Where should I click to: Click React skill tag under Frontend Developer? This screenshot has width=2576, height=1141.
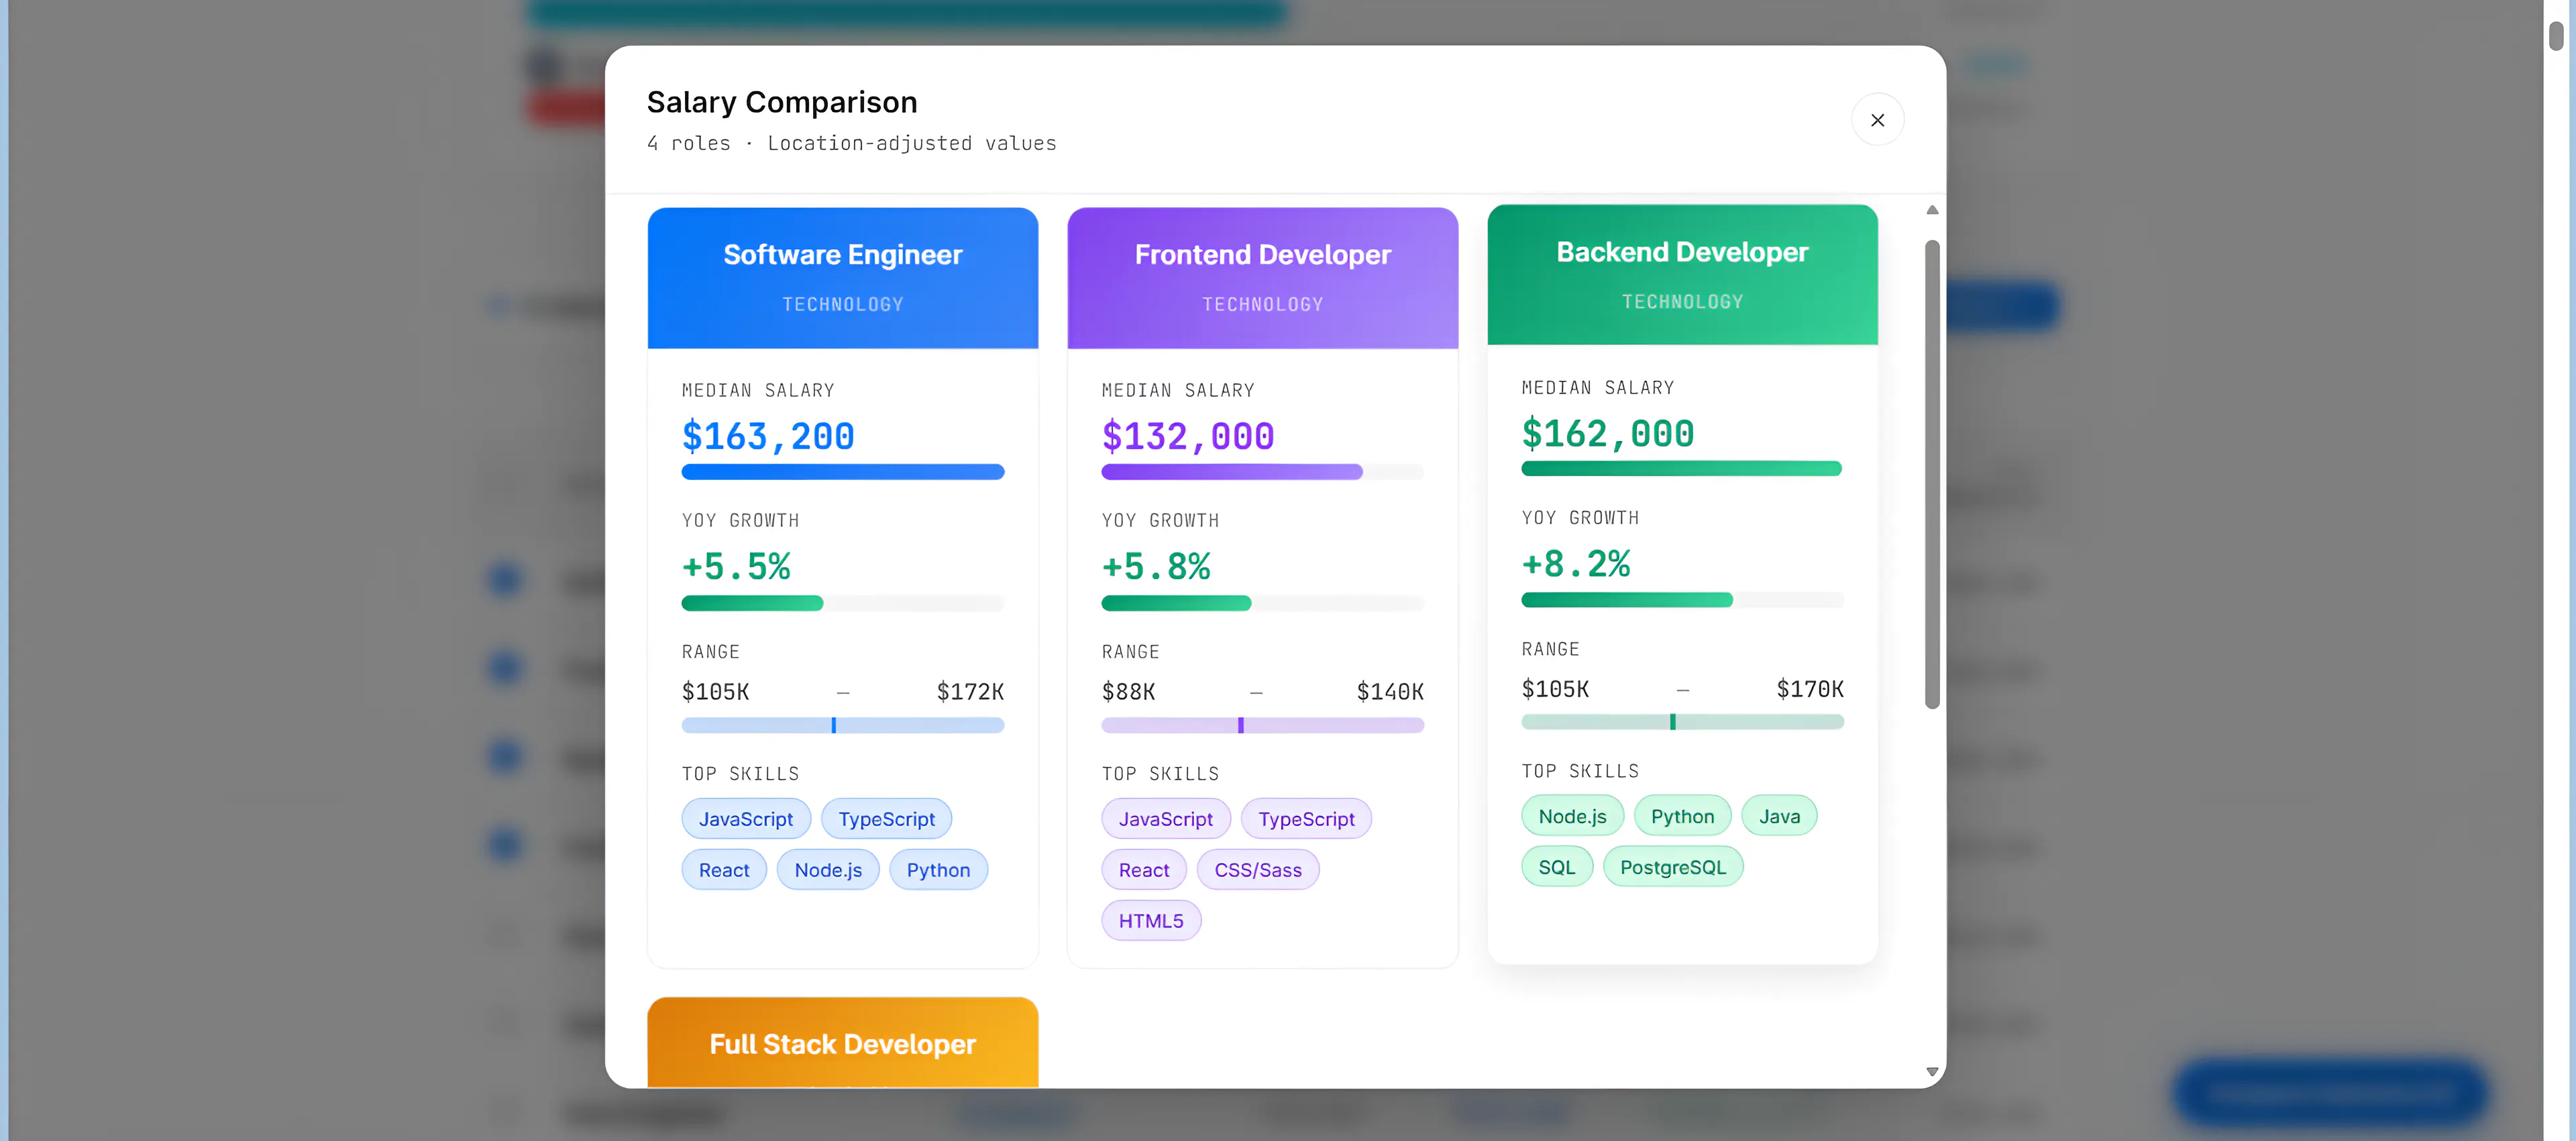1144,869
